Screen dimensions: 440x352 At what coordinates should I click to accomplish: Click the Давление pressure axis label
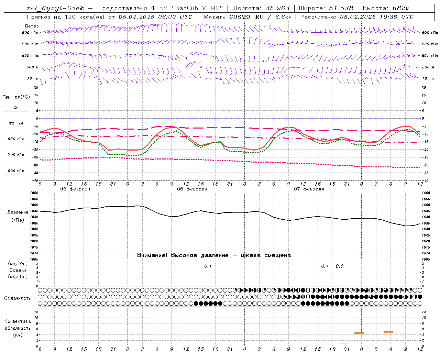[x=18, y=212]
